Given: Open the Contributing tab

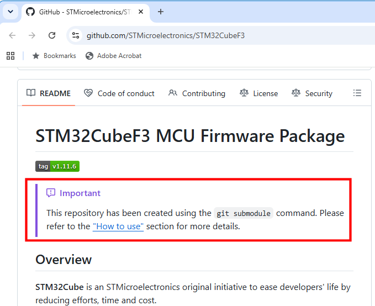Looking at the screenshot, I should [x=197, y=93].
